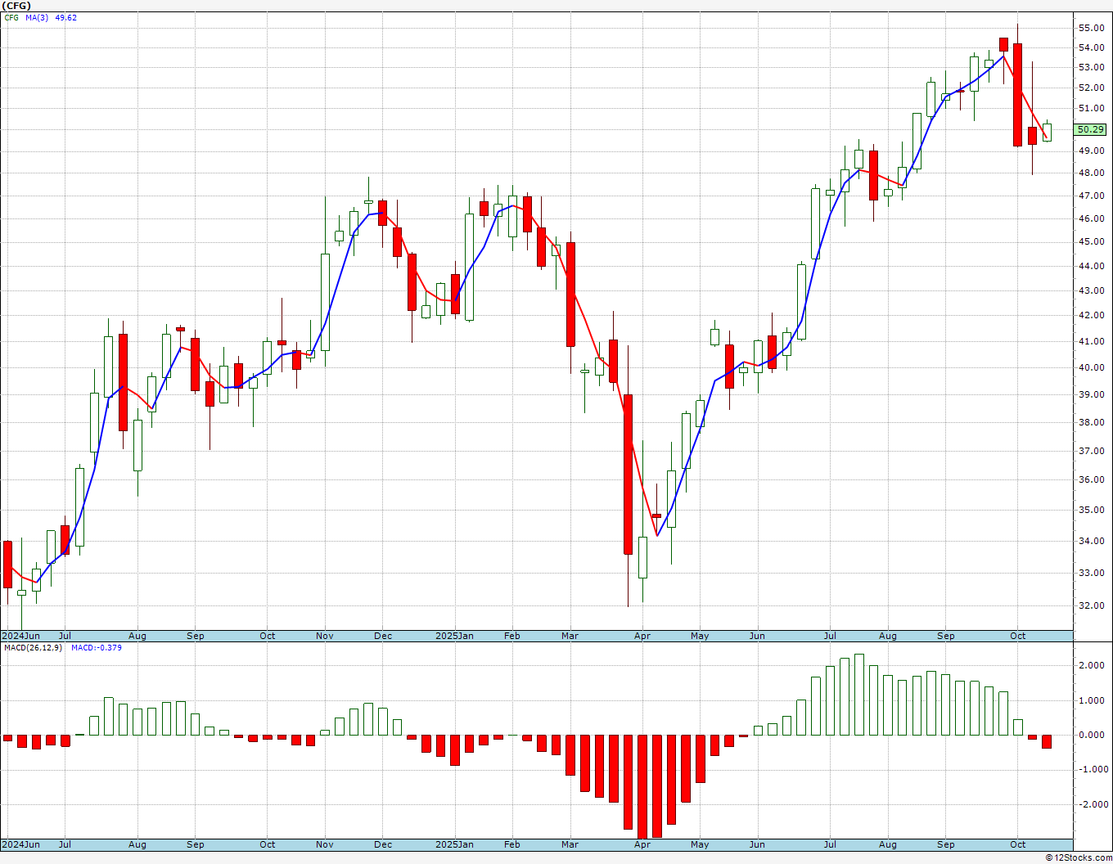The width and height of the screenshot is (1113, 864).
Task: Click the Dec label on the price chart time axis
Action: point(383,636)
